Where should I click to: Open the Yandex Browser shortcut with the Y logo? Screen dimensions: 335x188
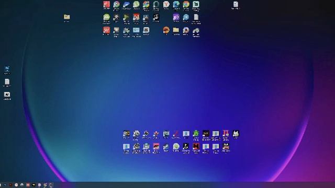(x=166, y=5)
